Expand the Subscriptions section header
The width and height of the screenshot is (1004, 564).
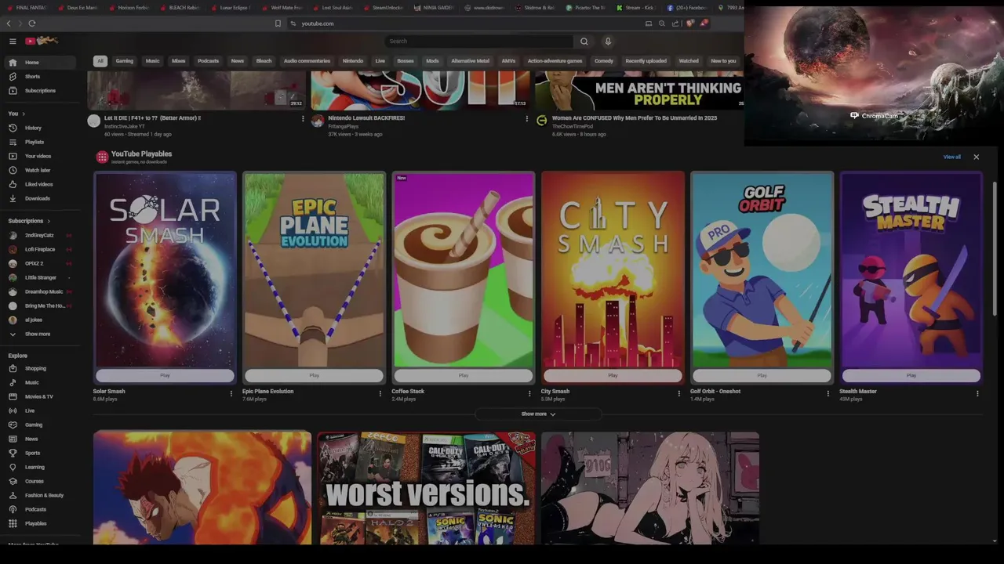pyautogui.click(x=29, y=221)
